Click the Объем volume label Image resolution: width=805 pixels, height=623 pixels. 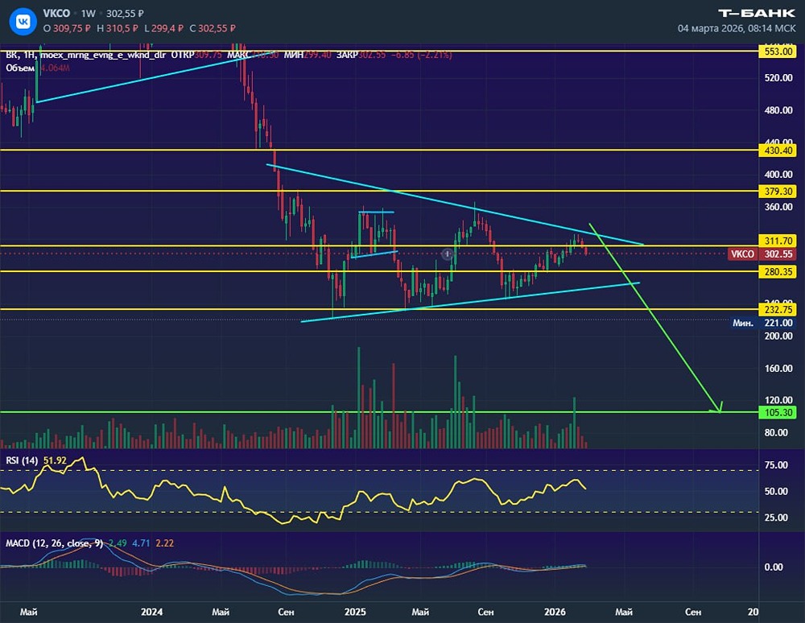tap(20, 68)
